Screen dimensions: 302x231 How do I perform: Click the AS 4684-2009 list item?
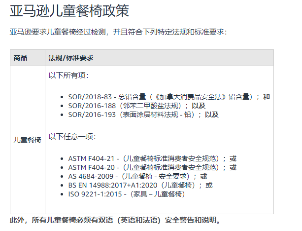[137, 176]
